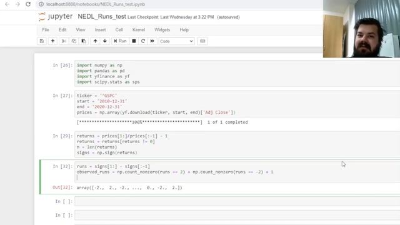Restart and run all with fast-forward icon

152,41
